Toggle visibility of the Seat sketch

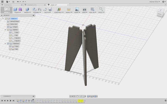[10, 46]
